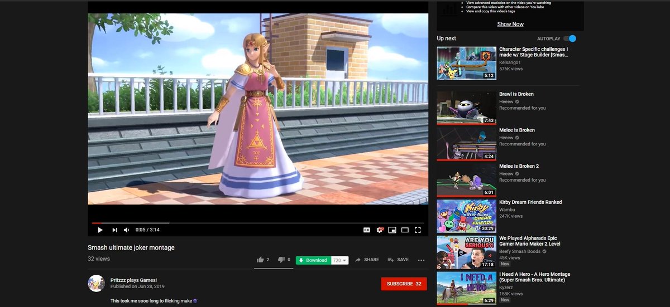
Task: Save video to playlist
Action: [x=398, y=260]
